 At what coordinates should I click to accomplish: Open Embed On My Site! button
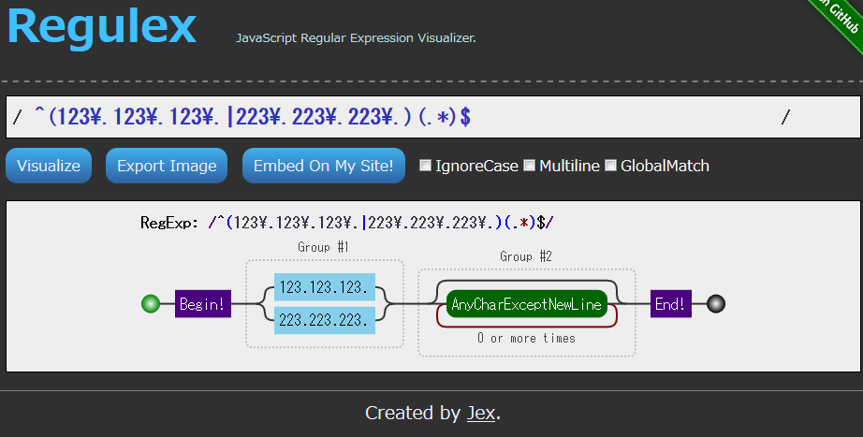[324, 166]
